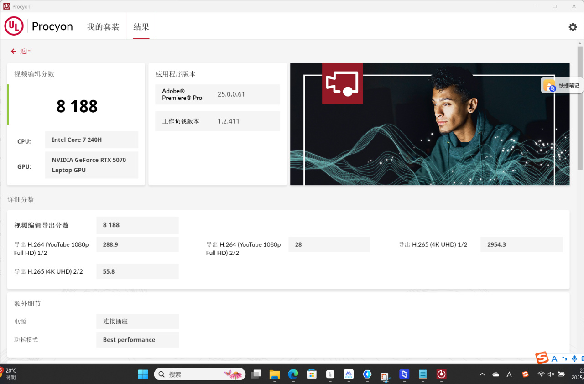Viewport: 584px width, 384px height.
Task: Click the Adobe Premiere Pro label
Action: coord(182,94)
